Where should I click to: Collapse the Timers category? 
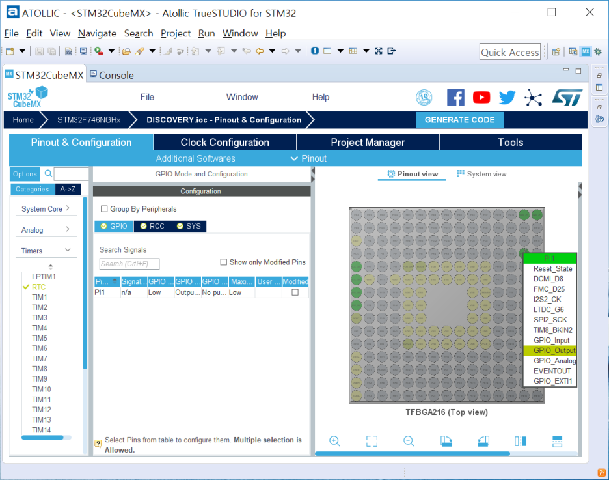(46, 251)
